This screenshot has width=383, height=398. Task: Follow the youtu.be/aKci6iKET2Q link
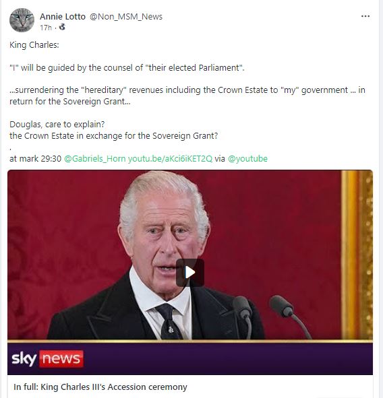pos(170,159)
